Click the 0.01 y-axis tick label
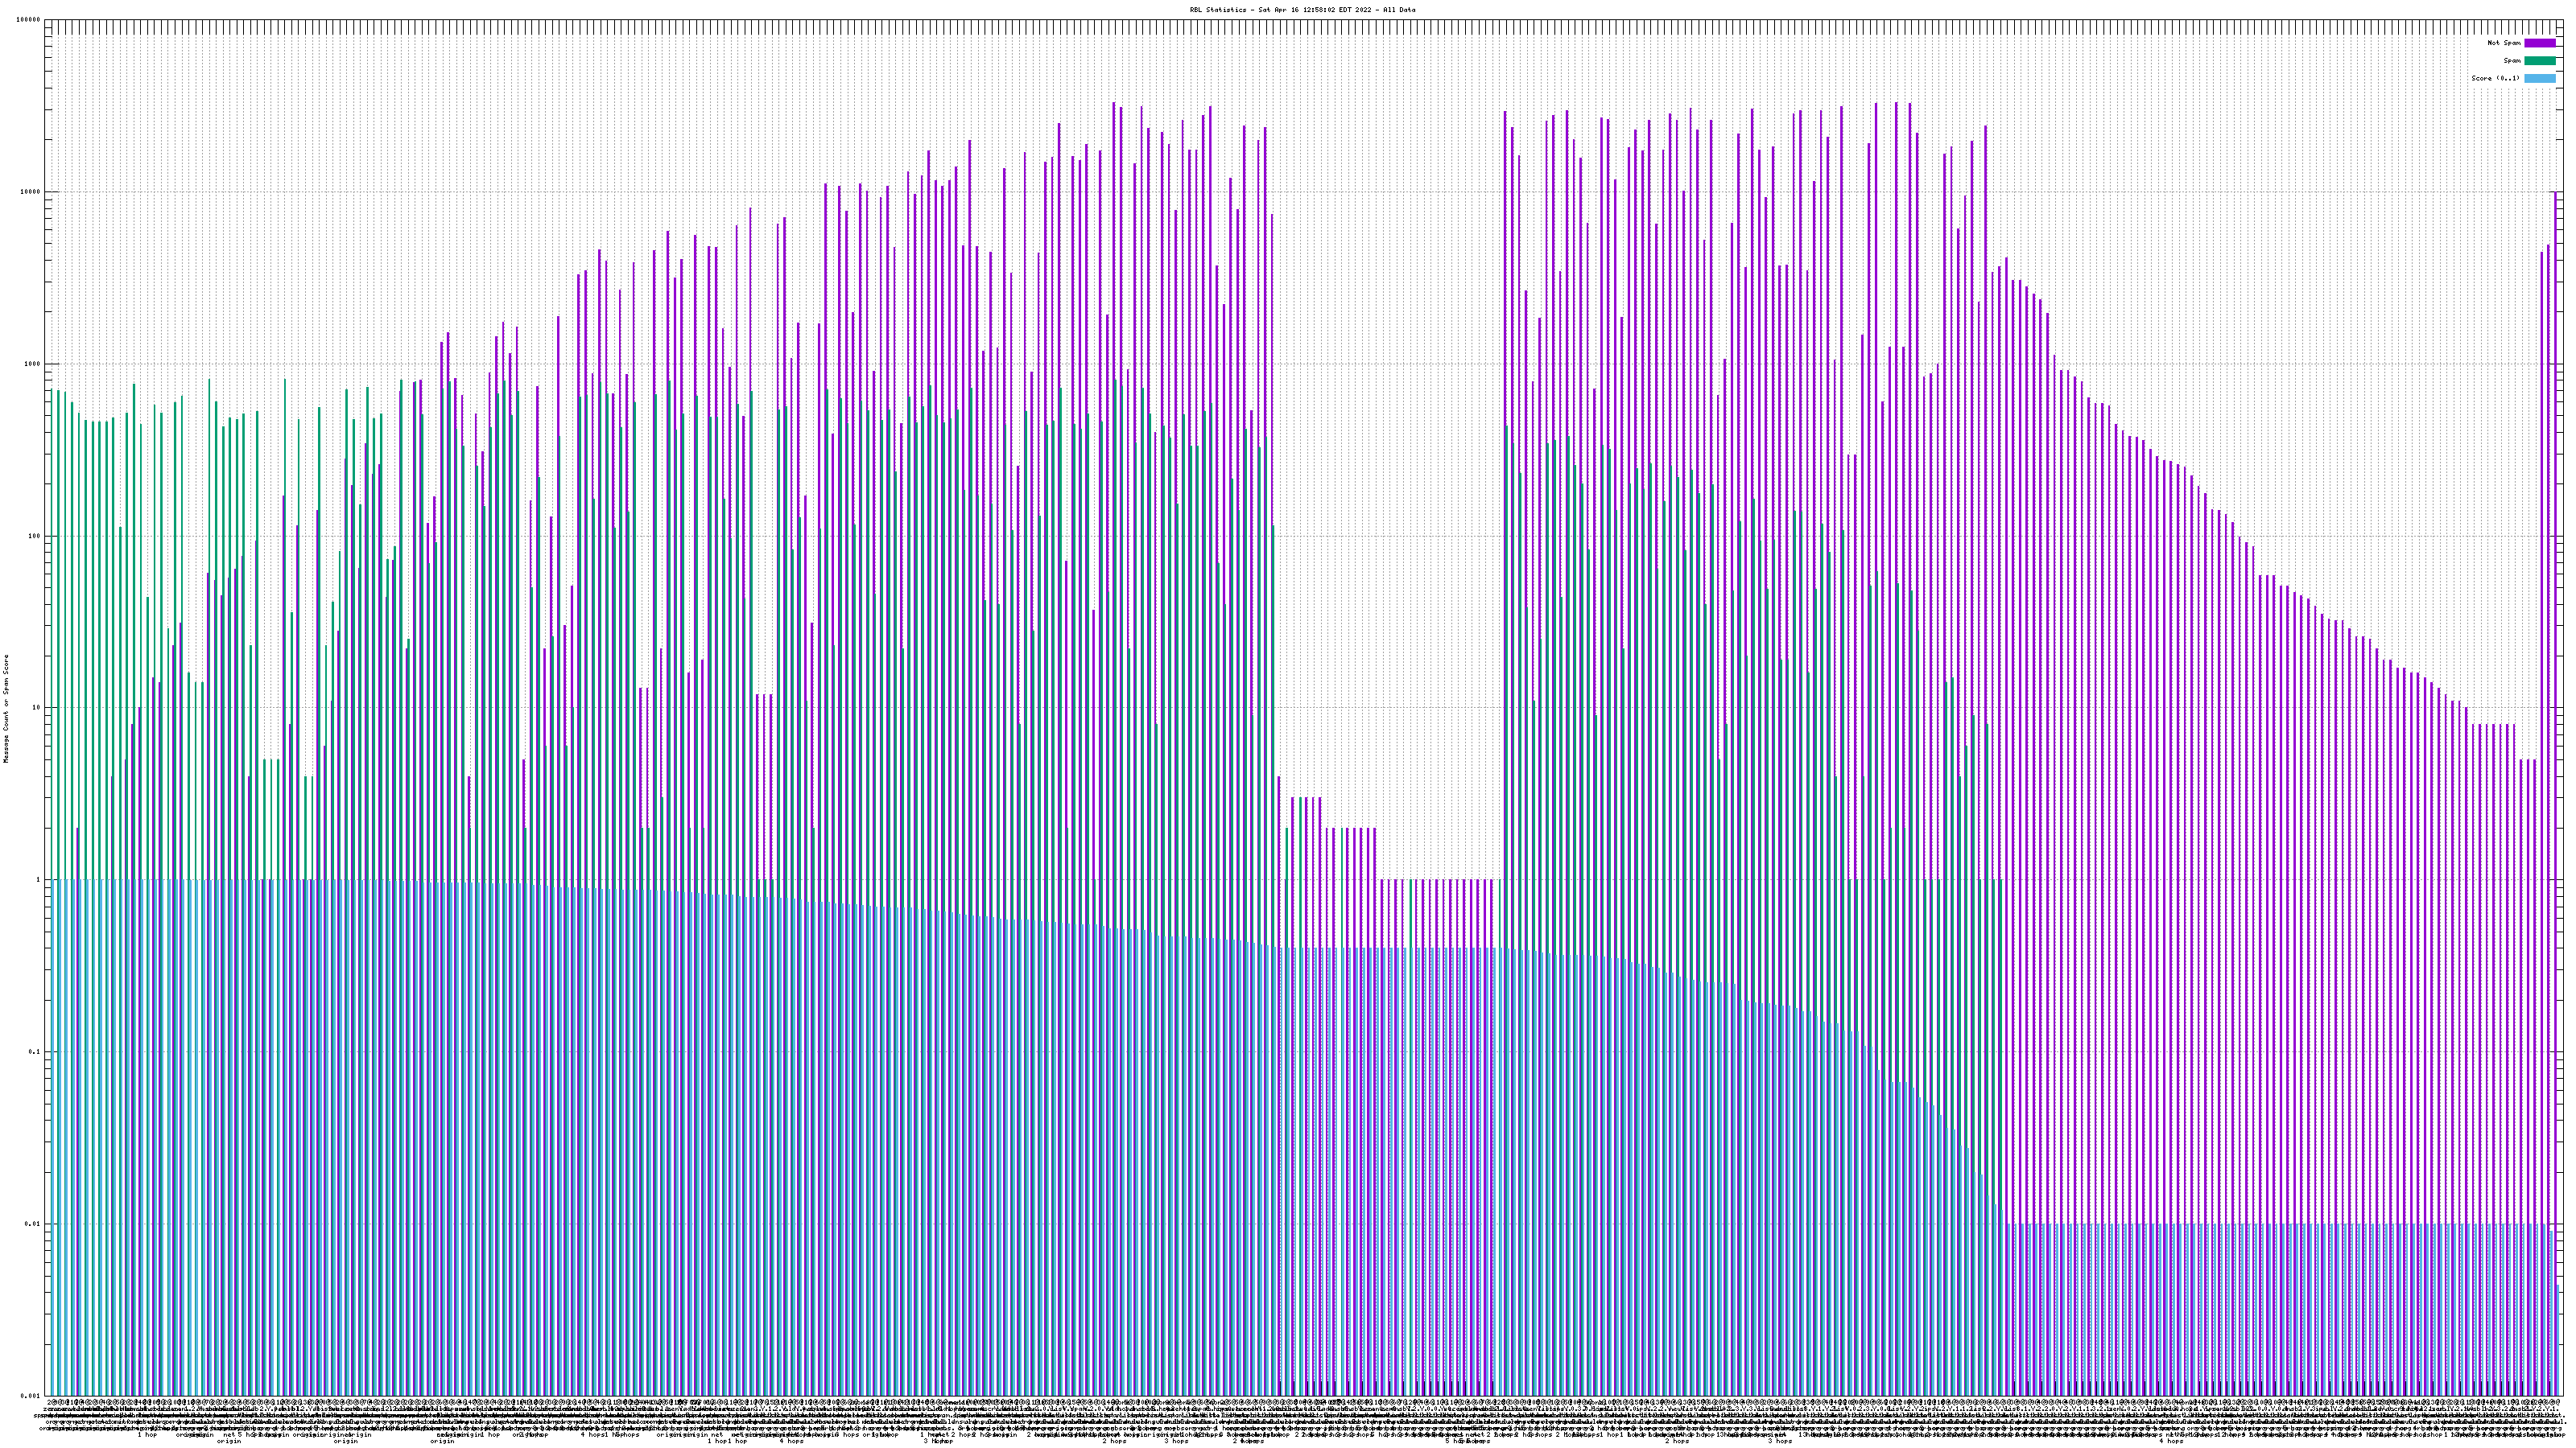Image resolution: width=2576 pixels, height=1448 pixels. tap(33, 1224)
